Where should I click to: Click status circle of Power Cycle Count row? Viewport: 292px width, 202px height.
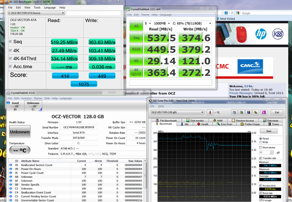point(10,173)
